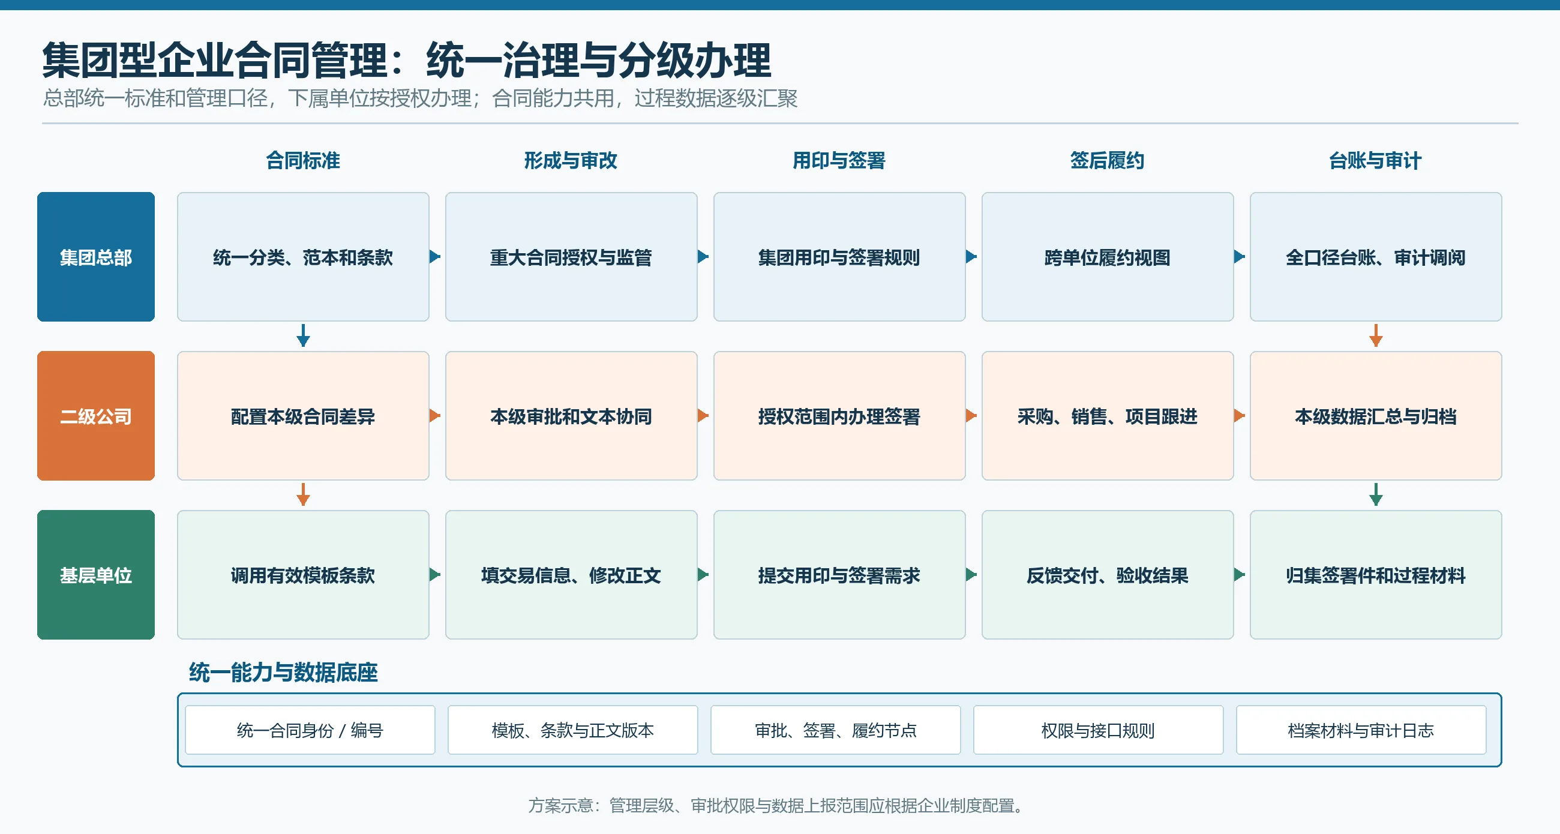Click 反馈交付、验收结果 card

pos(1108,575)
